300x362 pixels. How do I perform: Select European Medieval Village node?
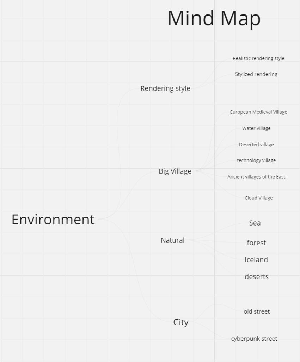[258, 112]
